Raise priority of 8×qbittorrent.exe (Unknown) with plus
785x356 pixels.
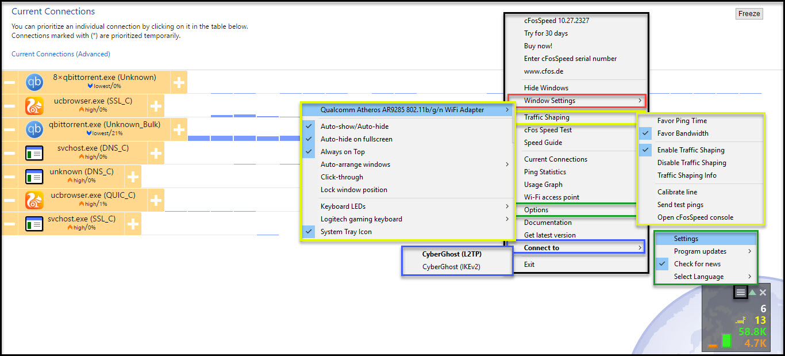coord(179,82)
